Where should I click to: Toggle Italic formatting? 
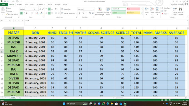pyautogui.click(x=24, y=13)
